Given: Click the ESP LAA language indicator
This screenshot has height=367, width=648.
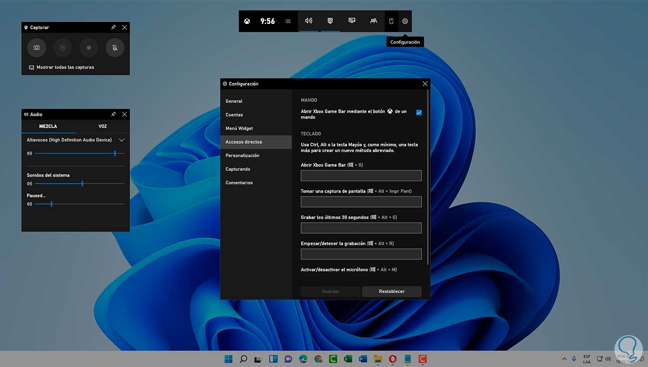Looking at the screenshot, I should (587, 359).
